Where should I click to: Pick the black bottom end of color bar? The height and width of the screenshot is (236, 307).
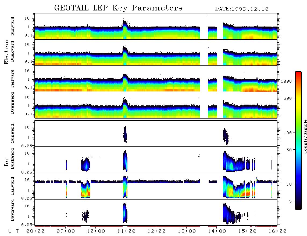coord(298,208)
